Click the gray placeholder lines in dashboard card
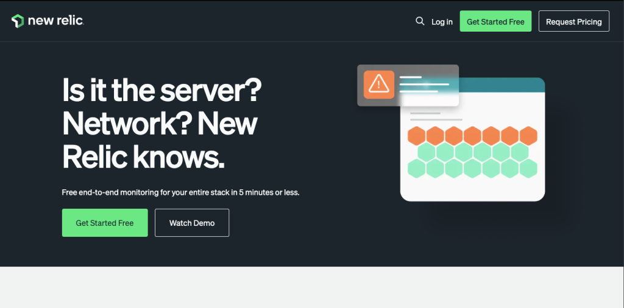 click(434, 116)
